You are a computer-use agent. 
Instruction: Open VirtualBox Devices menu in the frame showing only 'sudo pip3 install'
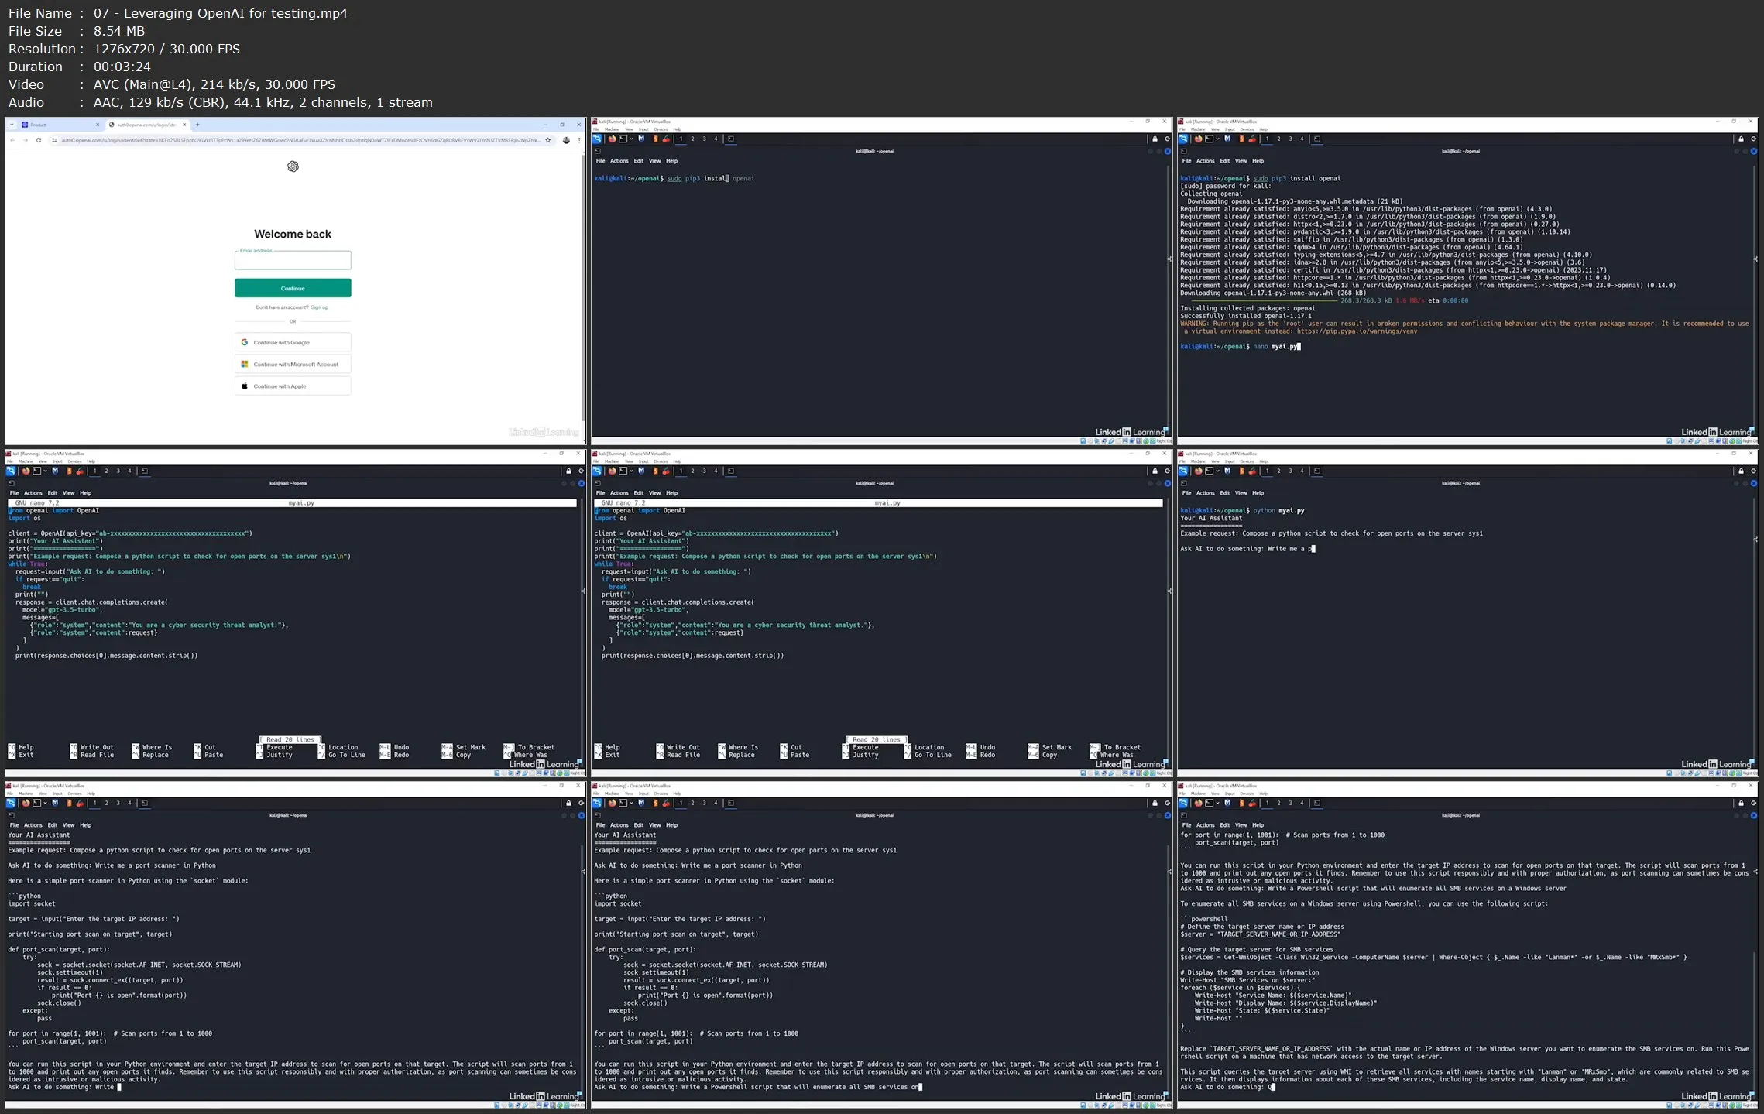(661, 129)
